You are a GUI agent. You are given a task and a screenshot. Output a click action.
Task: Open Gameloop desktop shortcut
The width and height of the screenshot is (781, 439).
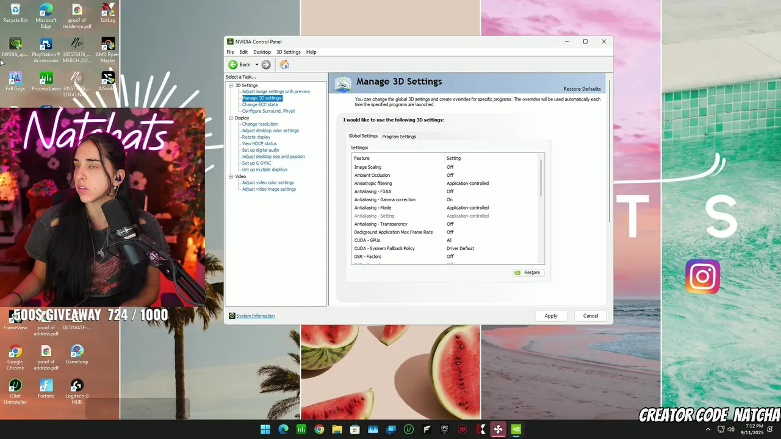click(x=77, y=355)
